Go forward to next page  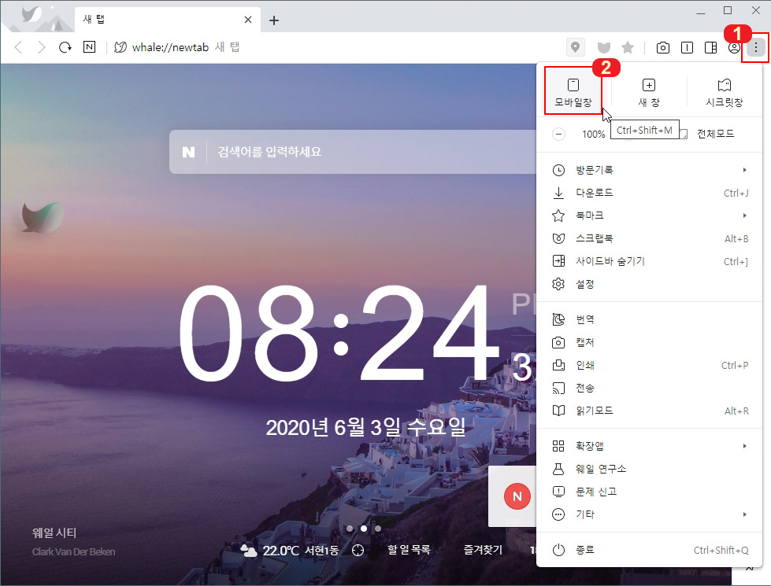(41, 47)
